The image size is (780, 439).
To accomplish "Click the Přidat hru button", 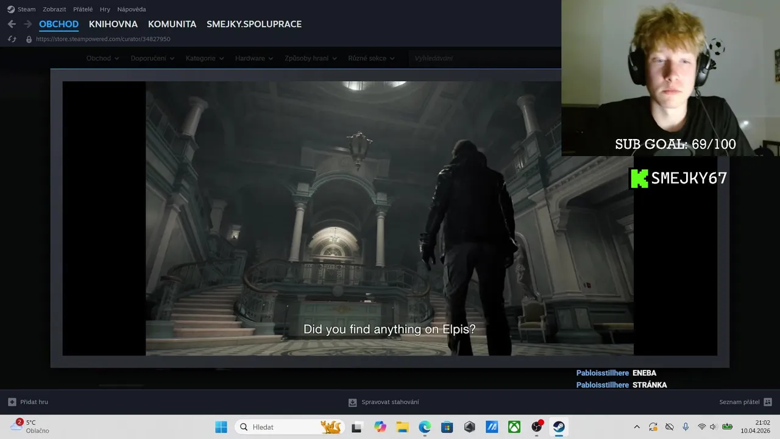I will tap(28, 402).
